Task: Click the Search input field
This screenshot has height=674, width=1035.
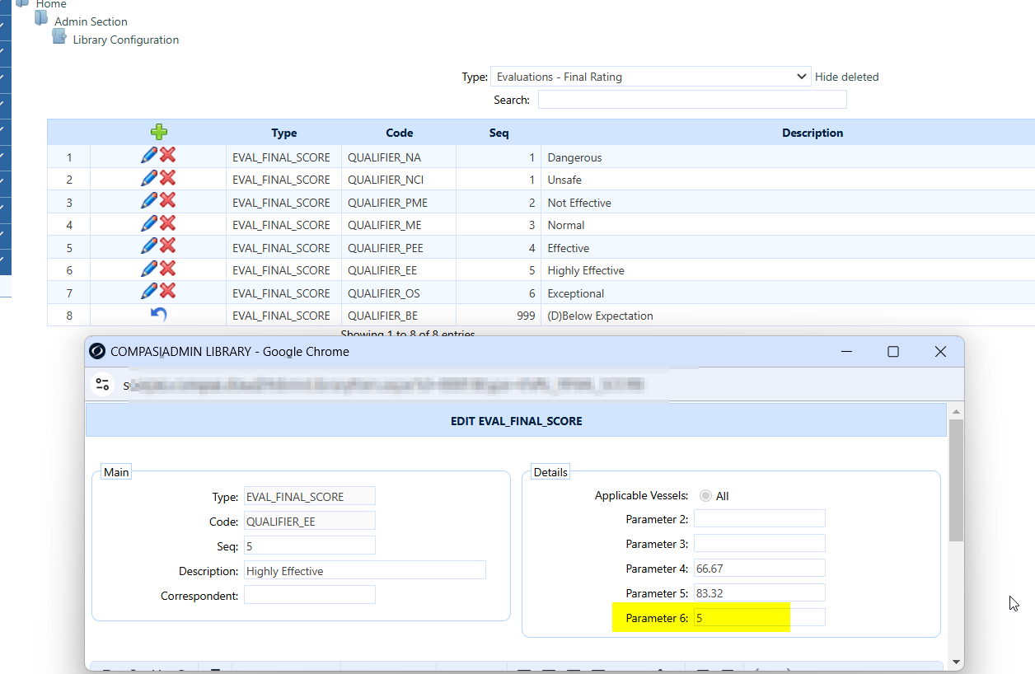Action: click(x=691, y=100)
